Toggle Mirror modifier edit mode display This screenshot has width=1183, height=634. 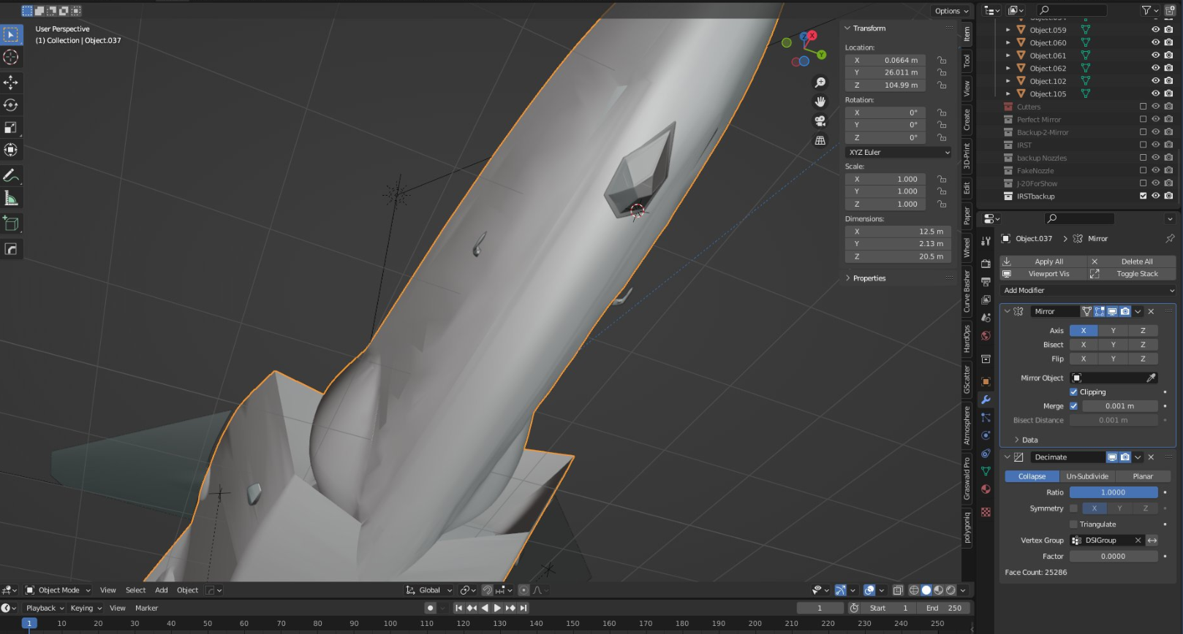pos(1099,311)
